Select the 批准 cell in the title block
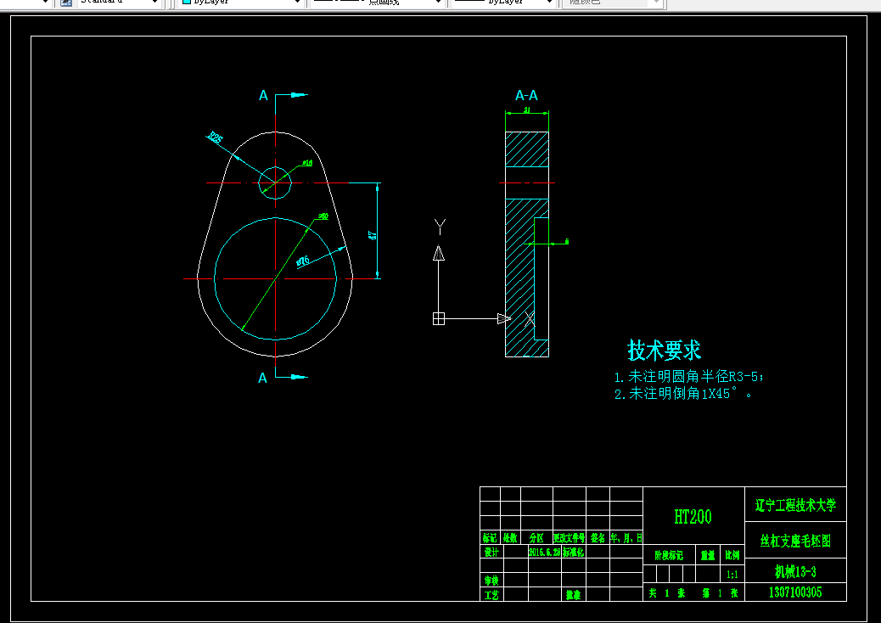Screen dimensions: 881x623 pyautogui.click(x=573, y=594)
